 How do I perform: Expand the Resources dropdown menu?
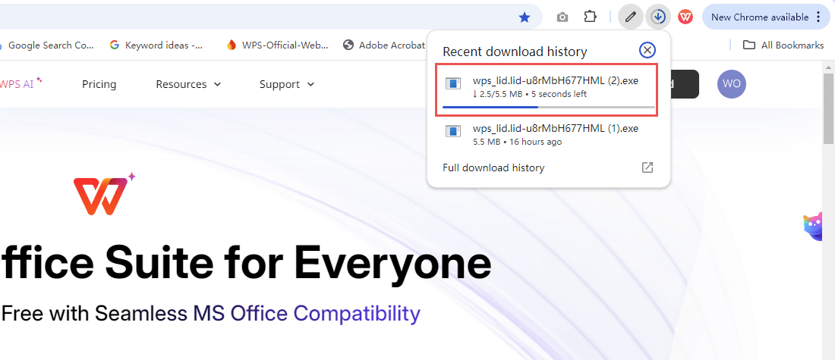click(x=188, y=84)
